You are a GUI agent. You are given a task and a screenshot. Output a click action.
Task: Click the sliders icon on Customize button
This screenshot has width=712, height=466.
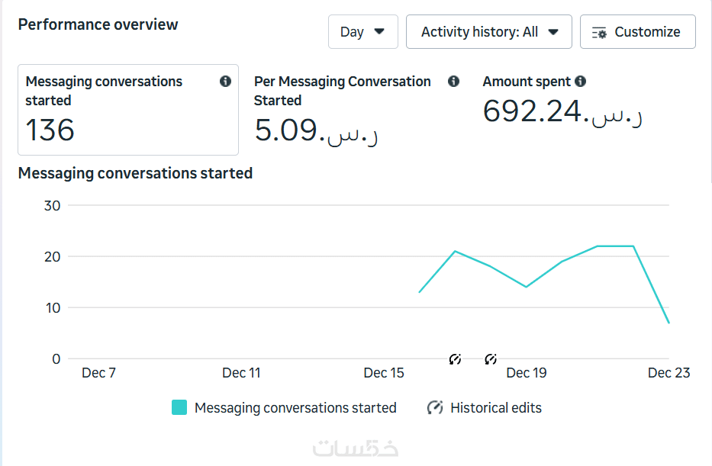pos(599,33)
